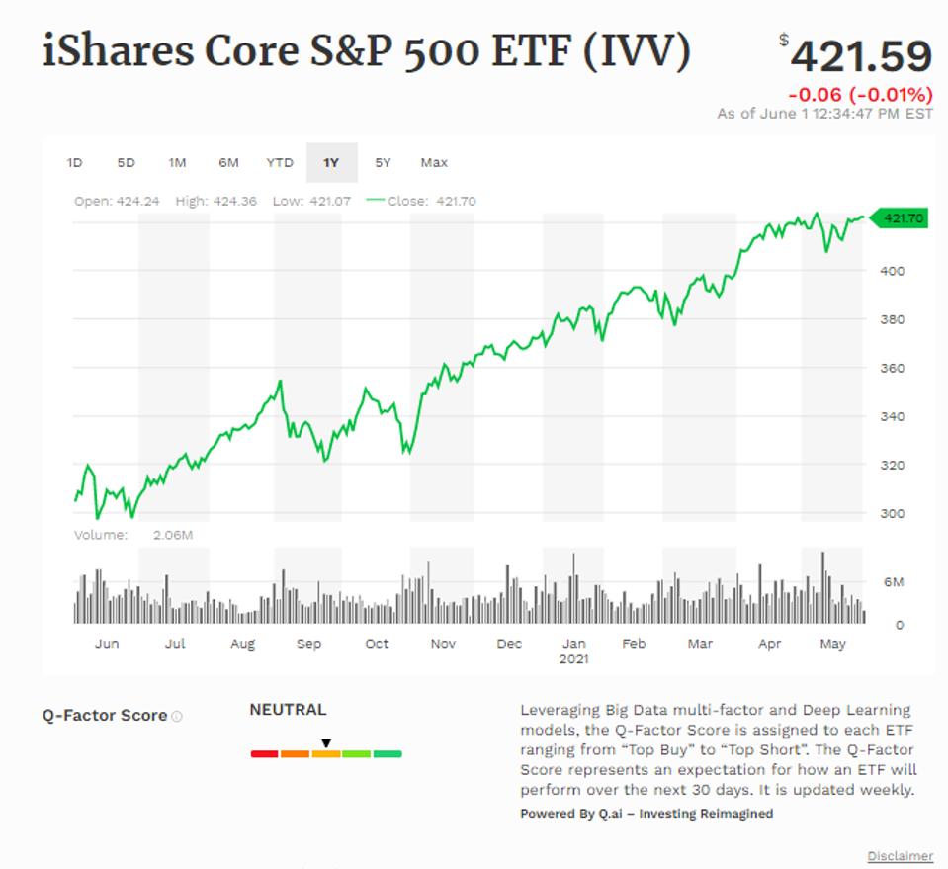
Task: Open the 1M time range
Action: [x=177, y=162]
